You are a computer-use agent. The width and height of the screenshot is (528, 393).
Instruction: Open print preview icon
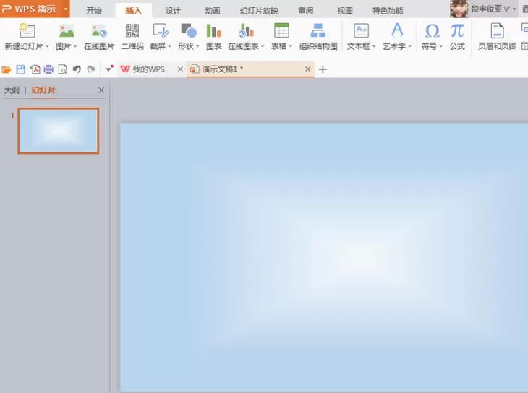coord(63,69)
